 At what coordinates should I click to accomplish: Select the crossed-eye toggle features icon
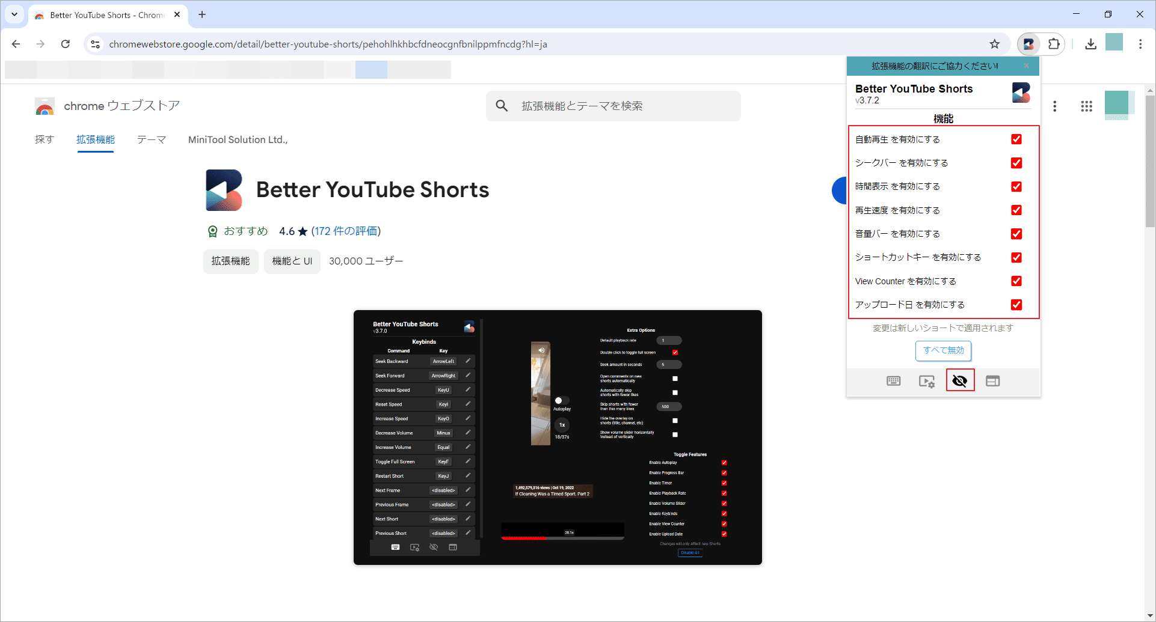point(960,380)
